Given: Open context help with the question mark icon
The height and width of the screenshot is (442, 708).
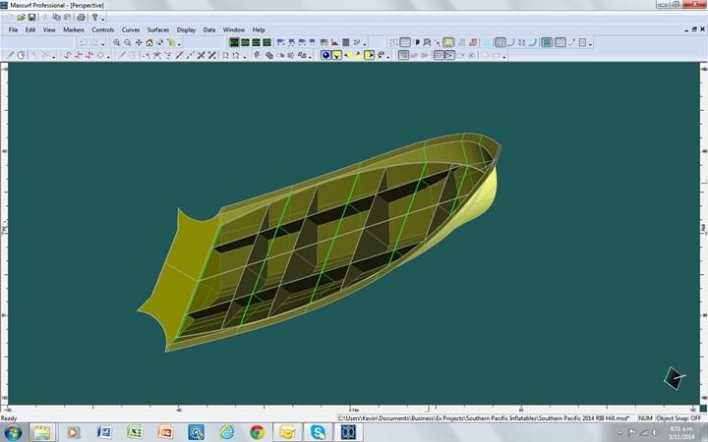Looking at the screenshot, I should (94, 17).
